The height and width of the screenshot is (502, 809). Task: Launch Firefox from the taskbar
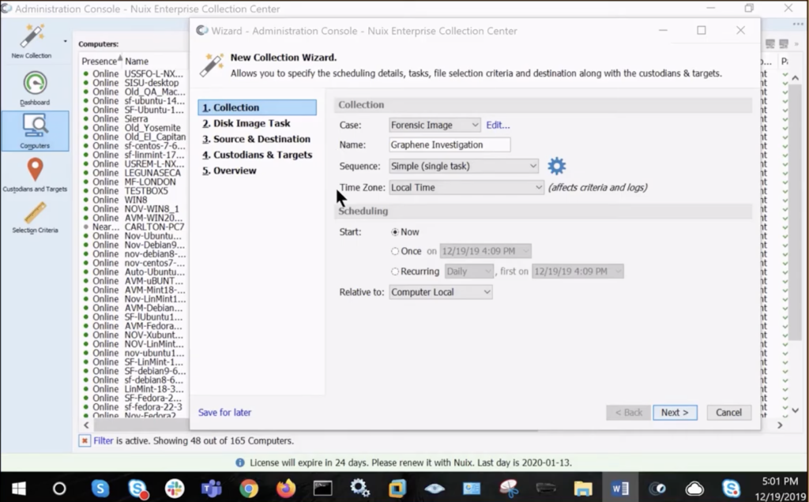(x=286, y=488)
